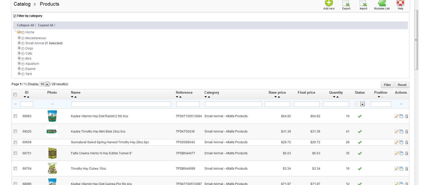Click the Add new product icon
This screenshot has height=185, width=422.
coord(329,3)
